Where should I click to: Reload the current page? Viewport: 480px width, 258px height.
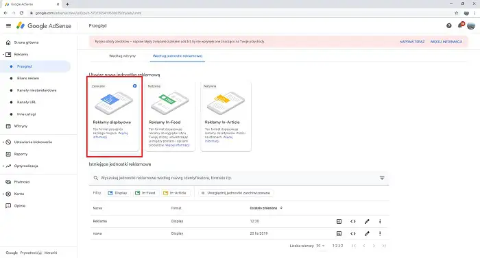point(21,13)
